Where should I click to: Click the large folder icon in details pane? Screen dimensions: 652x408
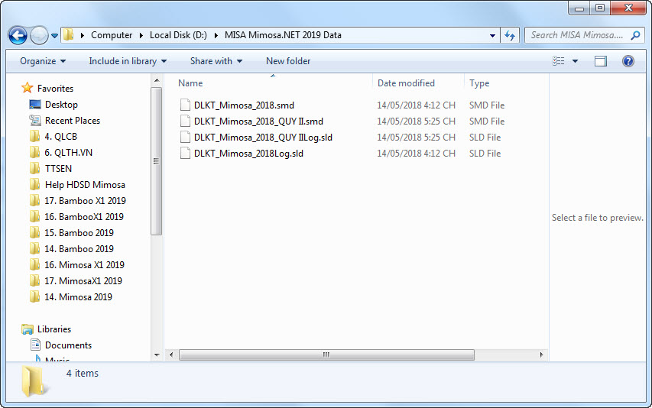[x=34, y=381]
